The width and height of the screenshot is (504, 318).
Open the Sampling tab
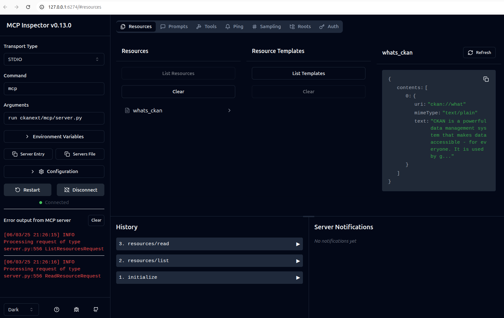[267, 26]
